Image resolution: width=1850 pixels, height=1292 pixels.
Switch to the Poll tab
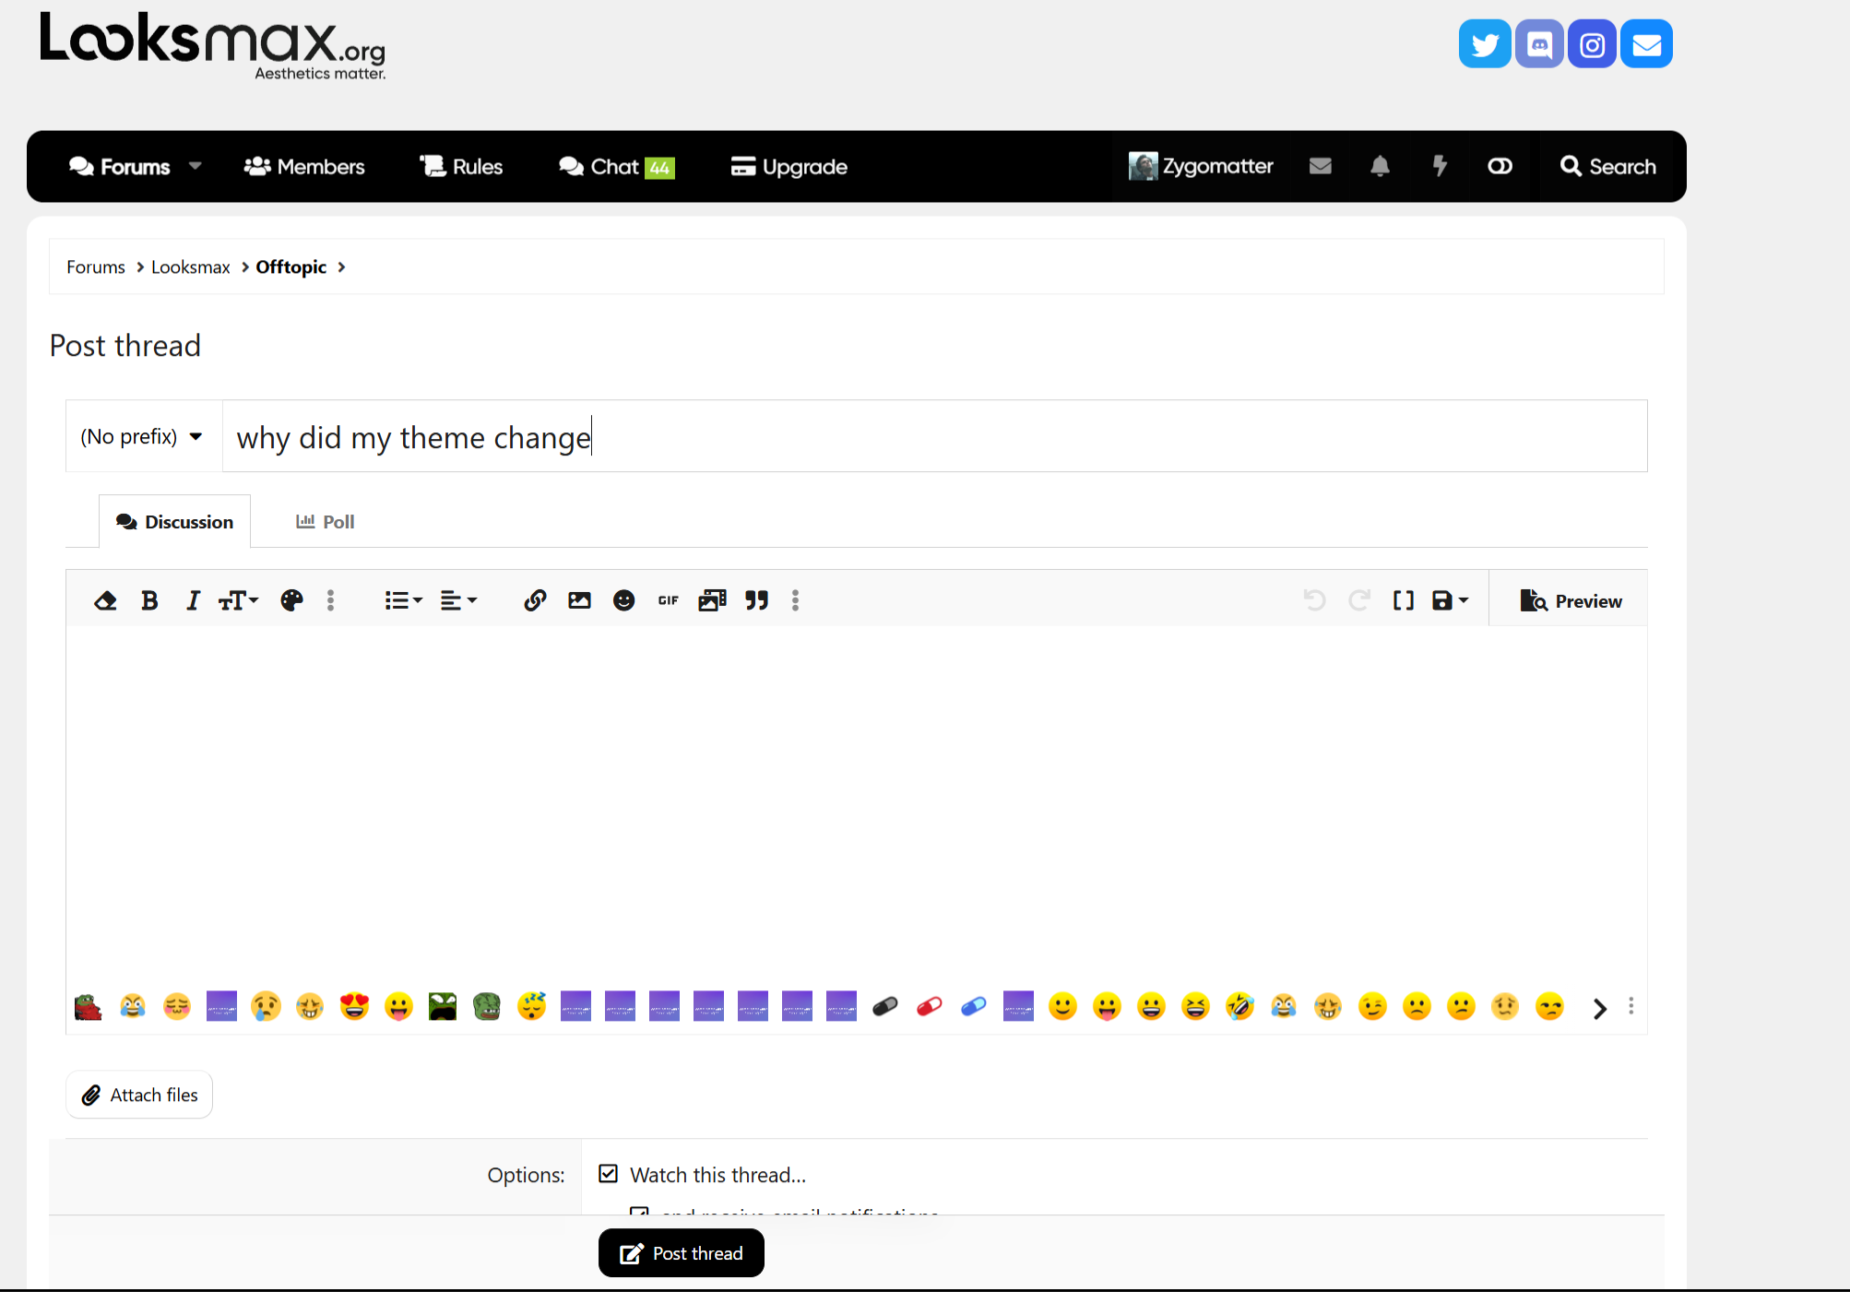pyautogui.click(x=325, y=522)
